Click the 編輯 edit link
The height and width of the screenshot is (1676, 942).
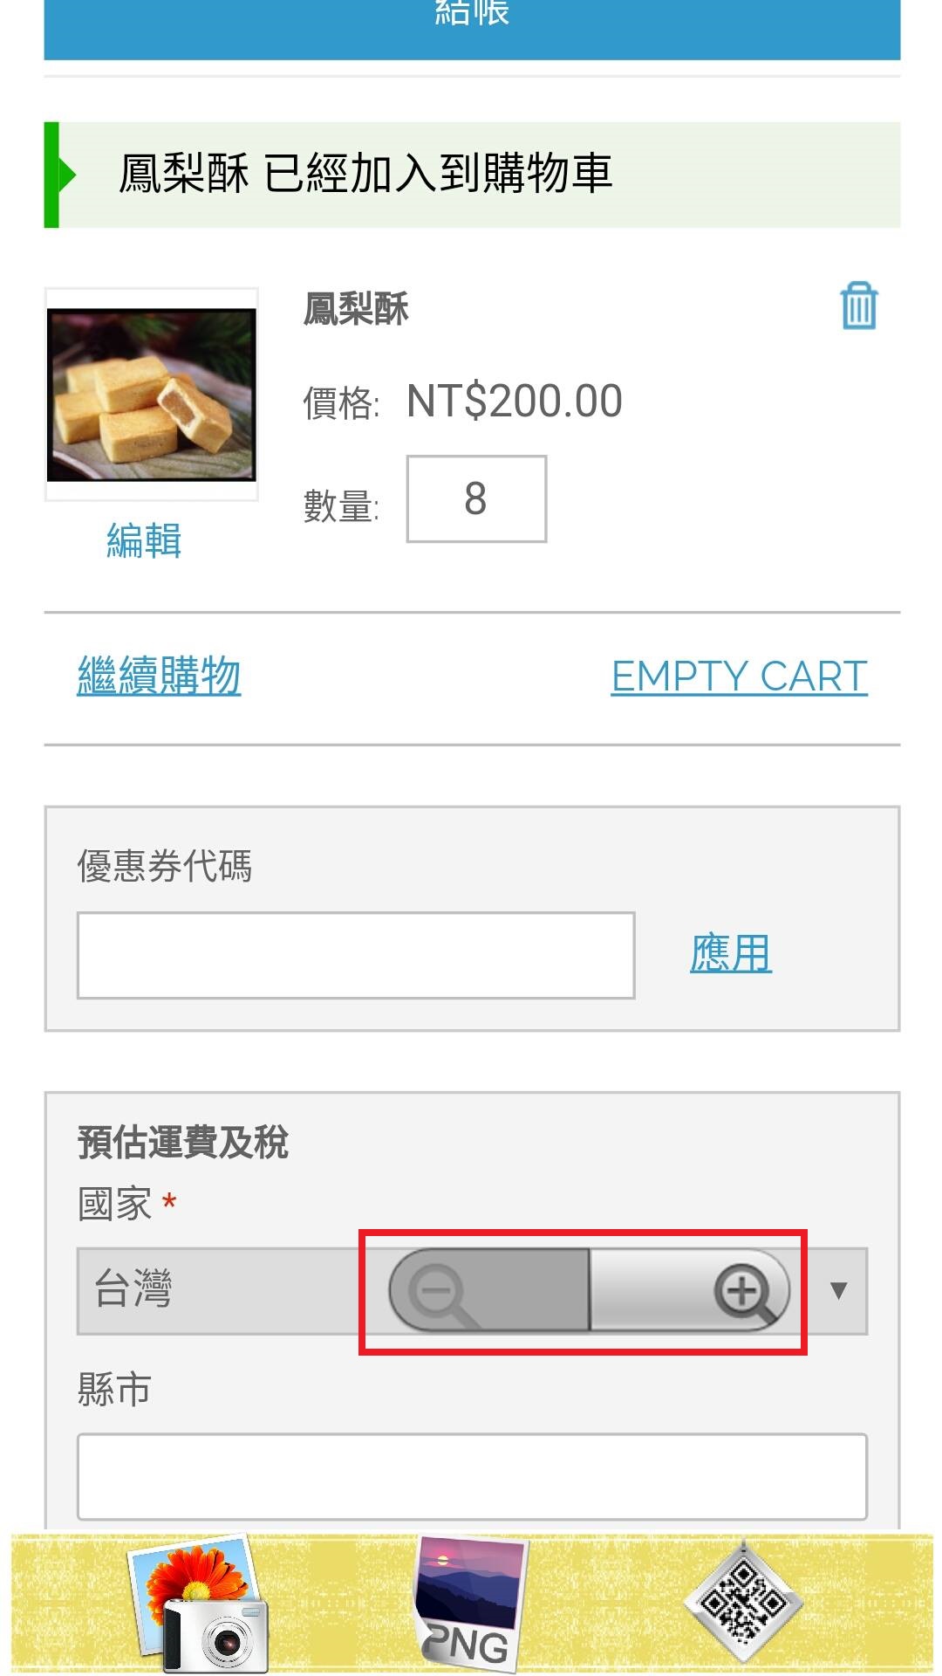click(x=144, y=540)
